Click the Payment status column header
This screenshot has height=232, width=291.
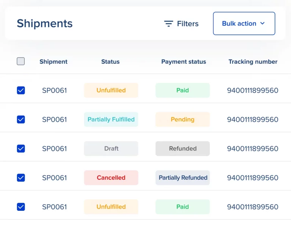coord(183,61)
